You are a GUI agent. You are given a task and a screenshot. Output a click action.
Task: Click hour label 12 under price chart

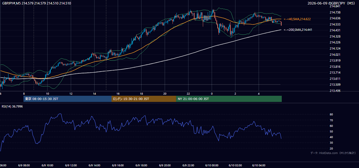click(71, 94)
